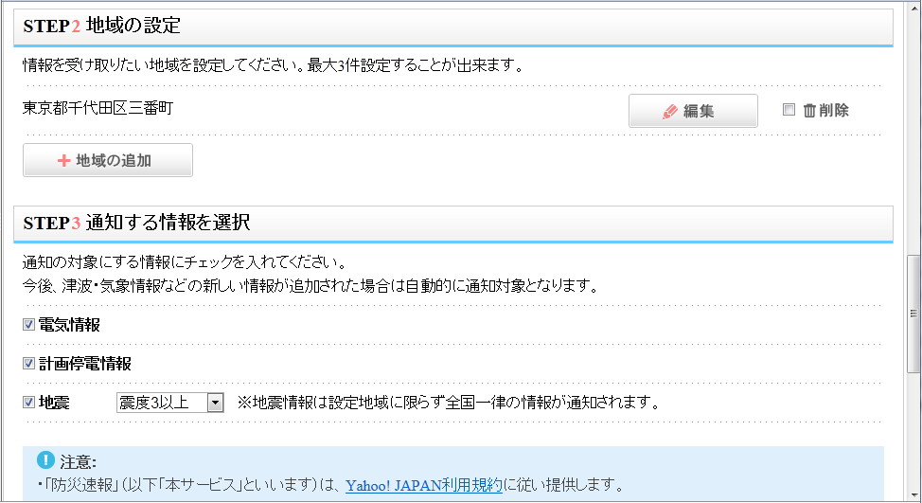This screenshot has width=922, height=503.
Task: Click the vertical scrollbar thumb
Action: point(913,314)
